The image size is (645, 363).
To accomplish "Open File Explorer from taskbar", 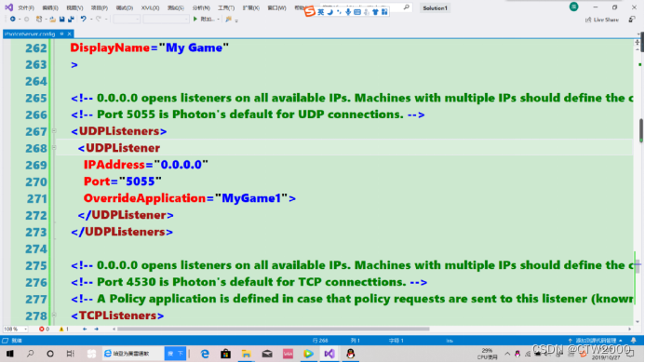I will pos(246,354).
